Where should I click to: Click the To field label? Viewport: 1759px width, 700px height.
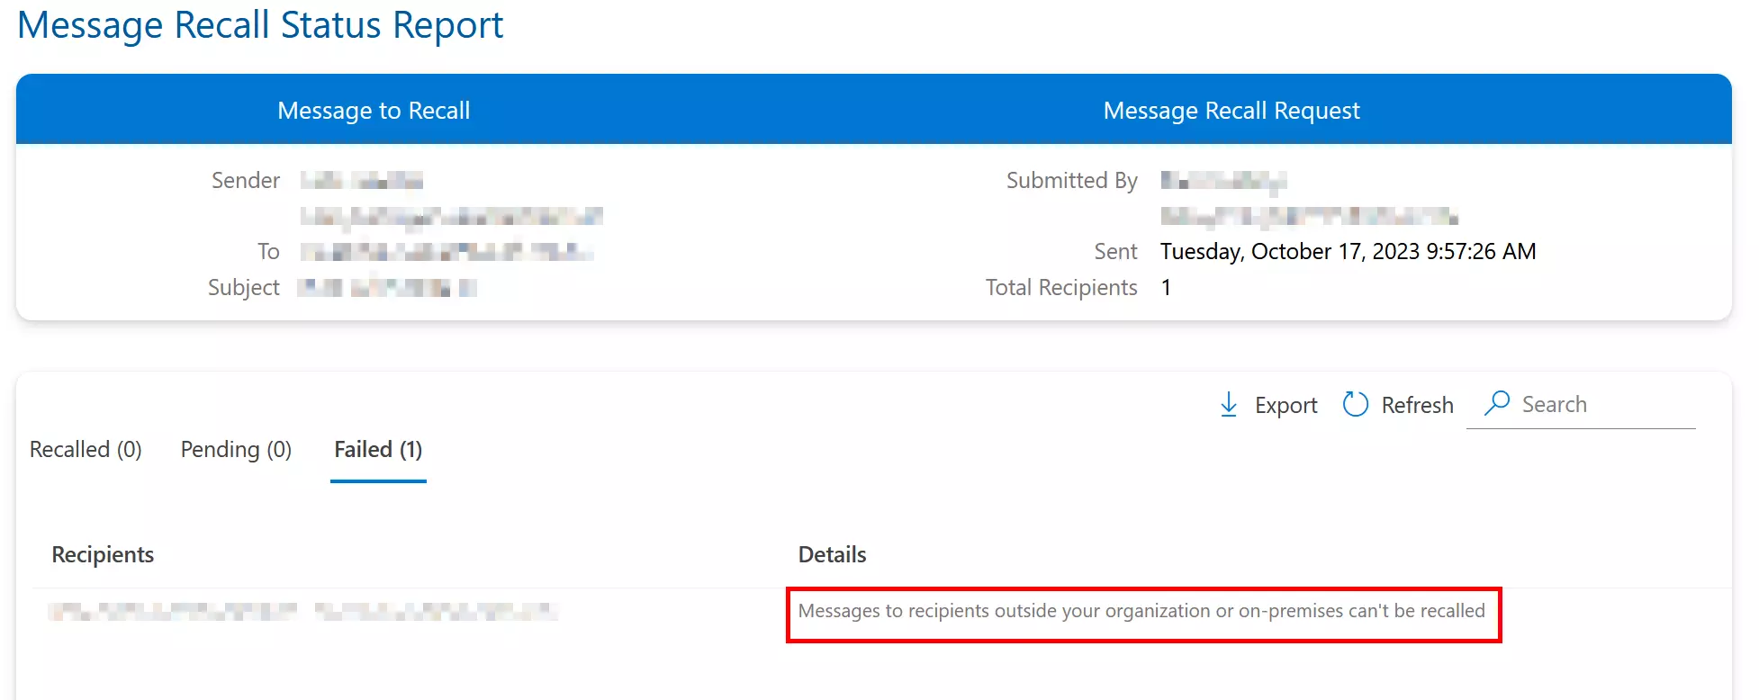[x=268, y=252]
